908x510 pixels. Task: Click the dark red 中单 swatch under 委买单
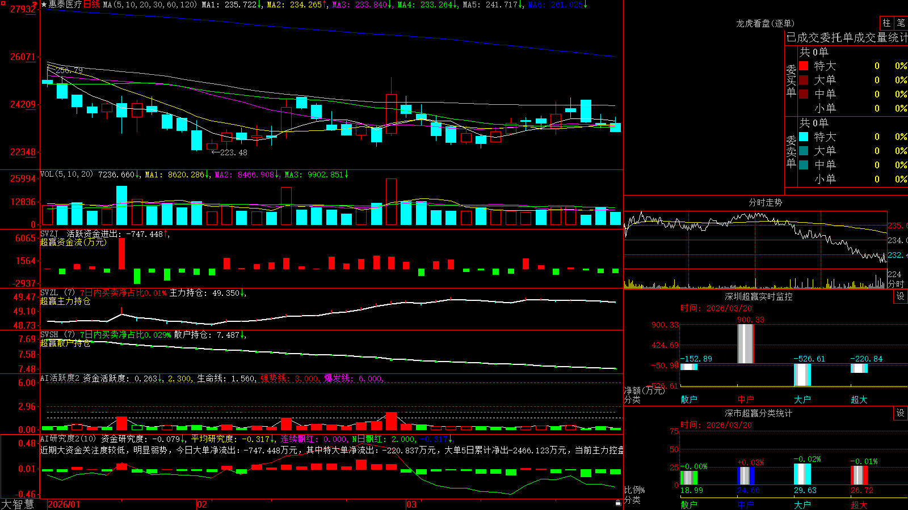pyautogui.click(x=804, y=94)
